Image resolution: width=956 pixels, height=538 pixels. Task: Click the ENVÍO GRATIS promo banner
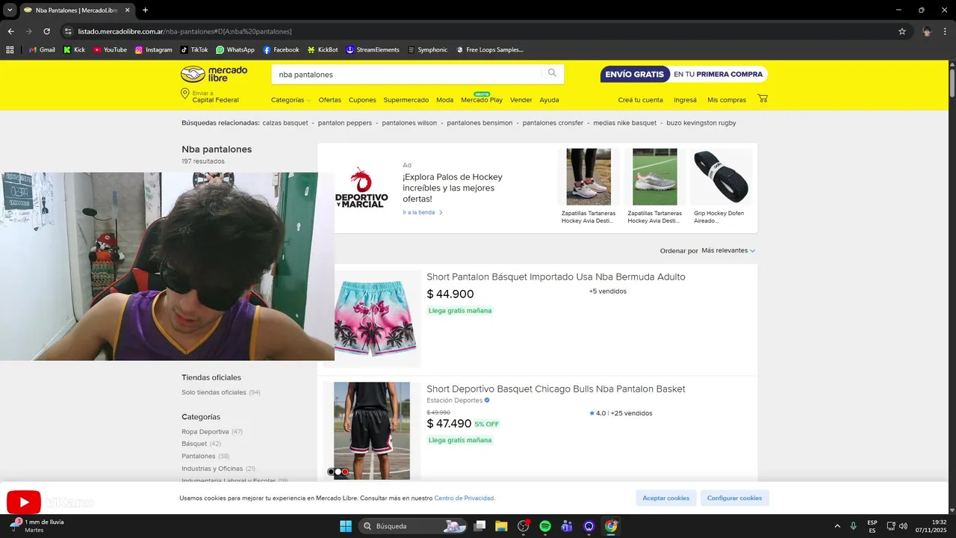pyautogui.click(x=683, y=74)
